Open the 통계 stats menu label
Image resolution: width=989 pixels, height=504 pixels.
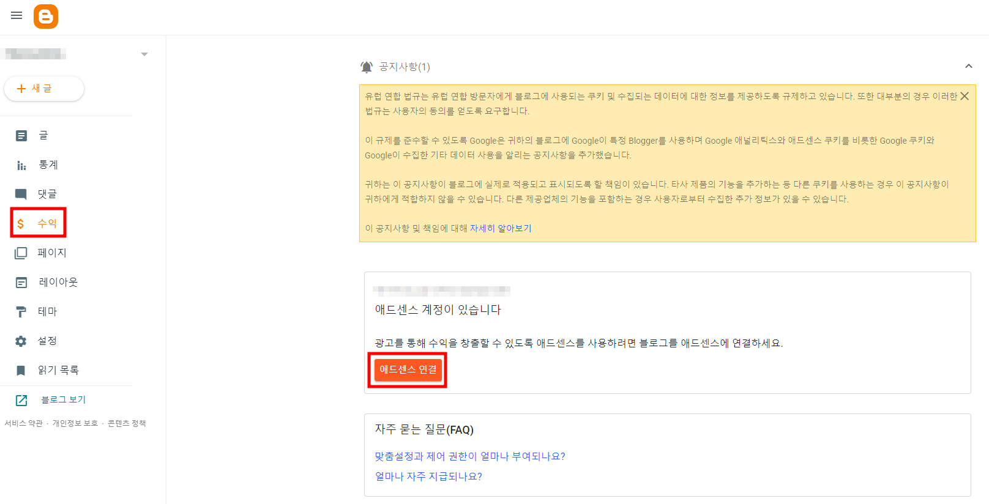(x=48, y=165)
